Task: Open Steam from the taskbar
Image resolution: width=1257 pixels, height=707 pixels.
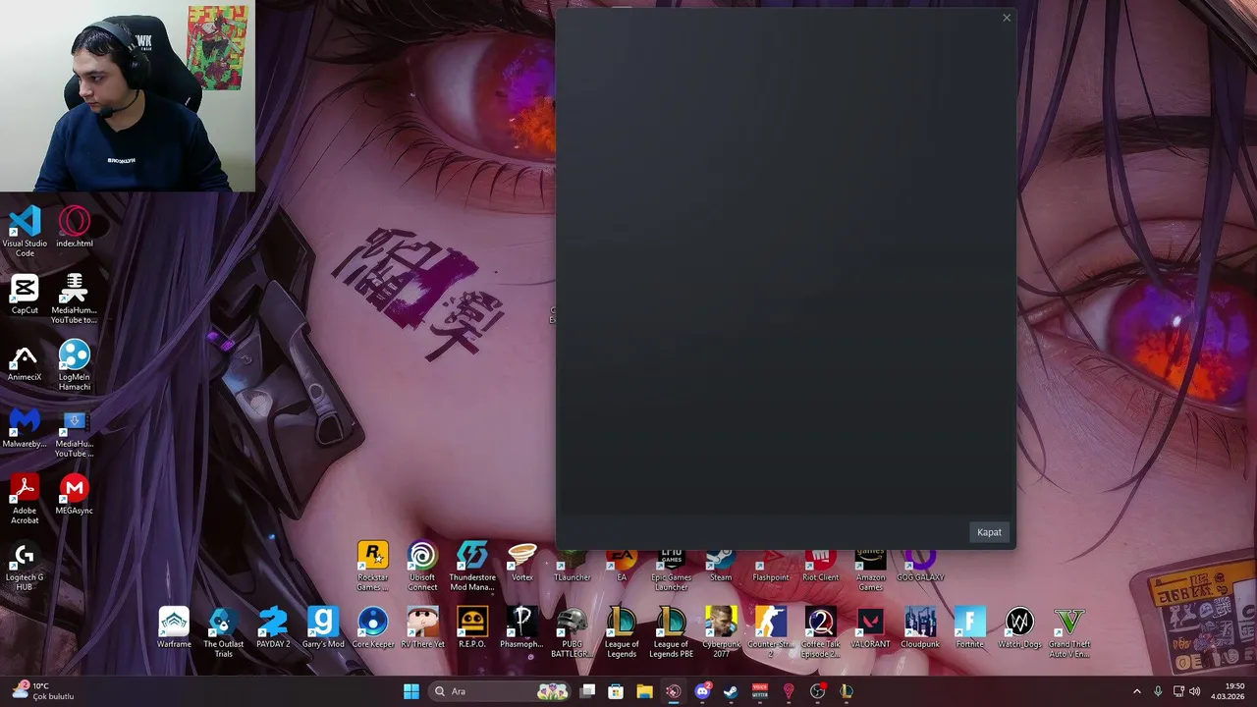Action: click(x=731, y=691)
